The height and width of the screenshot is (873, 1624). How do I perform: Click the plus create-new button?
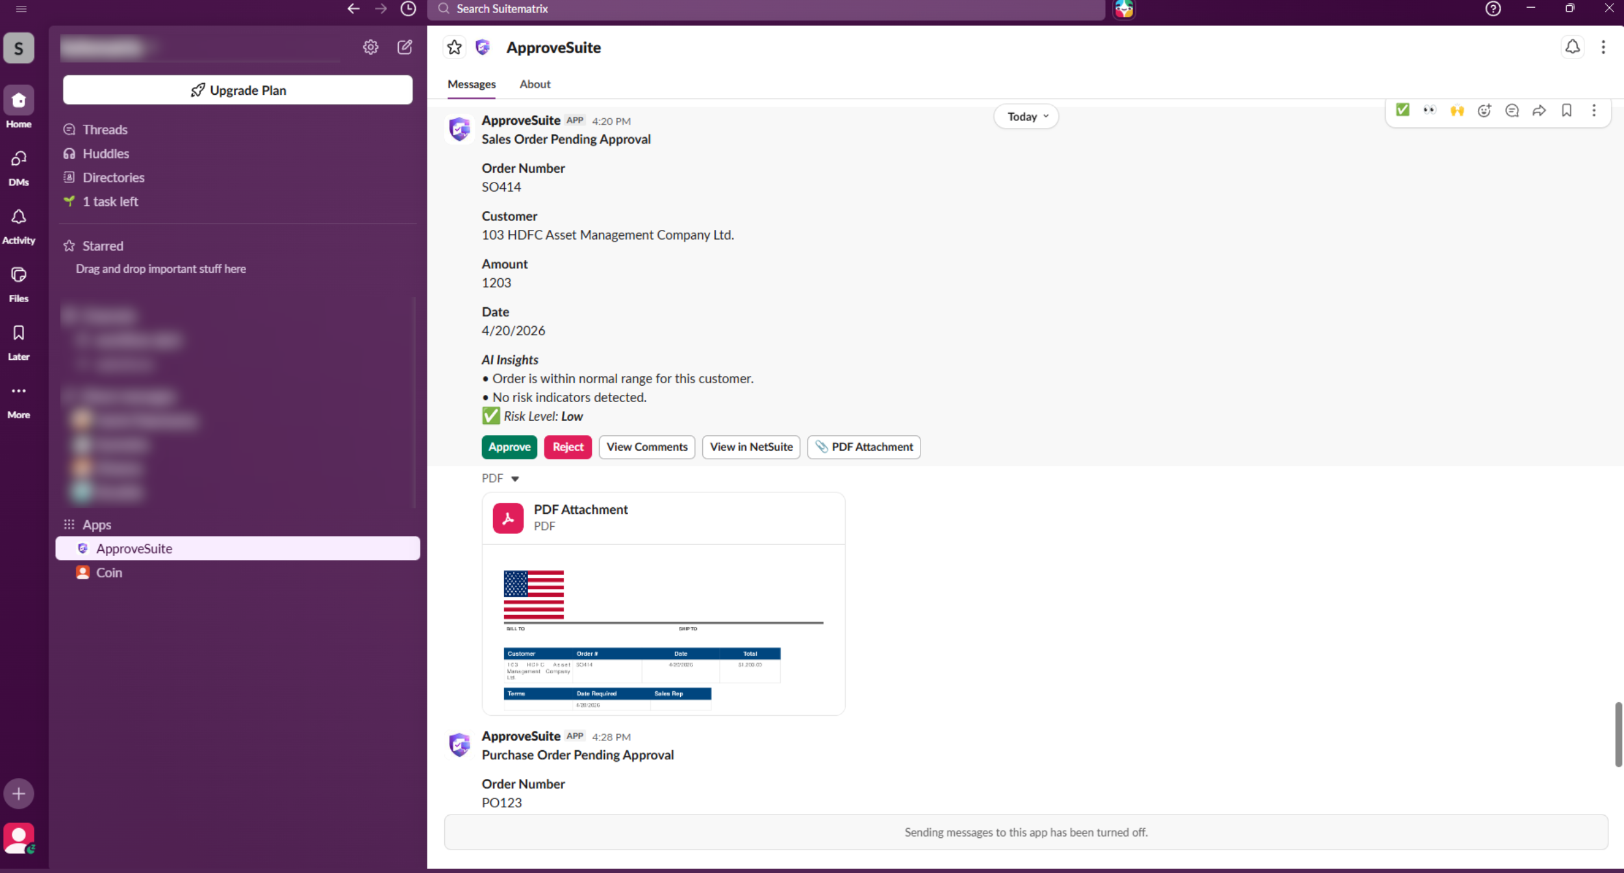pos(19,793)
